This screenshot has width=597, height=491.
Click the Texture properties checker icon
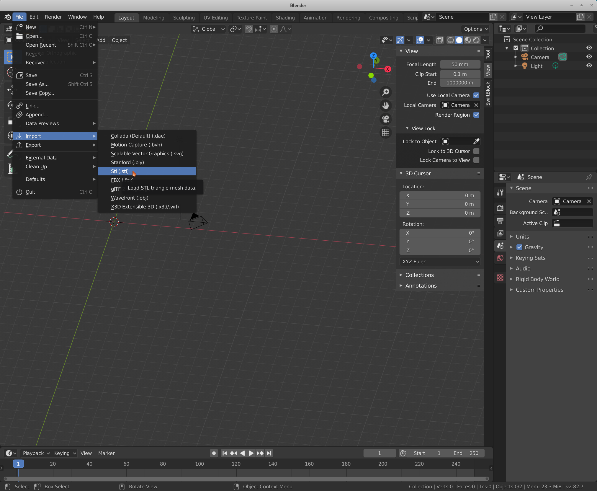tap(500, 278)
